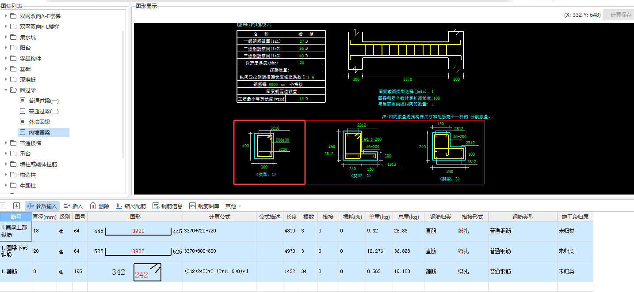
Task: Click the greyed move-up arrow icon
Action: pos(4,206)
